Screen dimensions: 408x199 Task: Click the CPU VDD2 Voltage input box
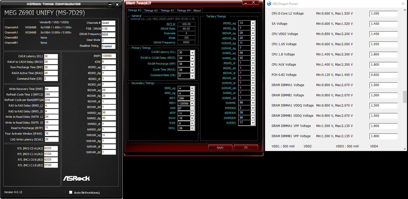click(383, 34)
